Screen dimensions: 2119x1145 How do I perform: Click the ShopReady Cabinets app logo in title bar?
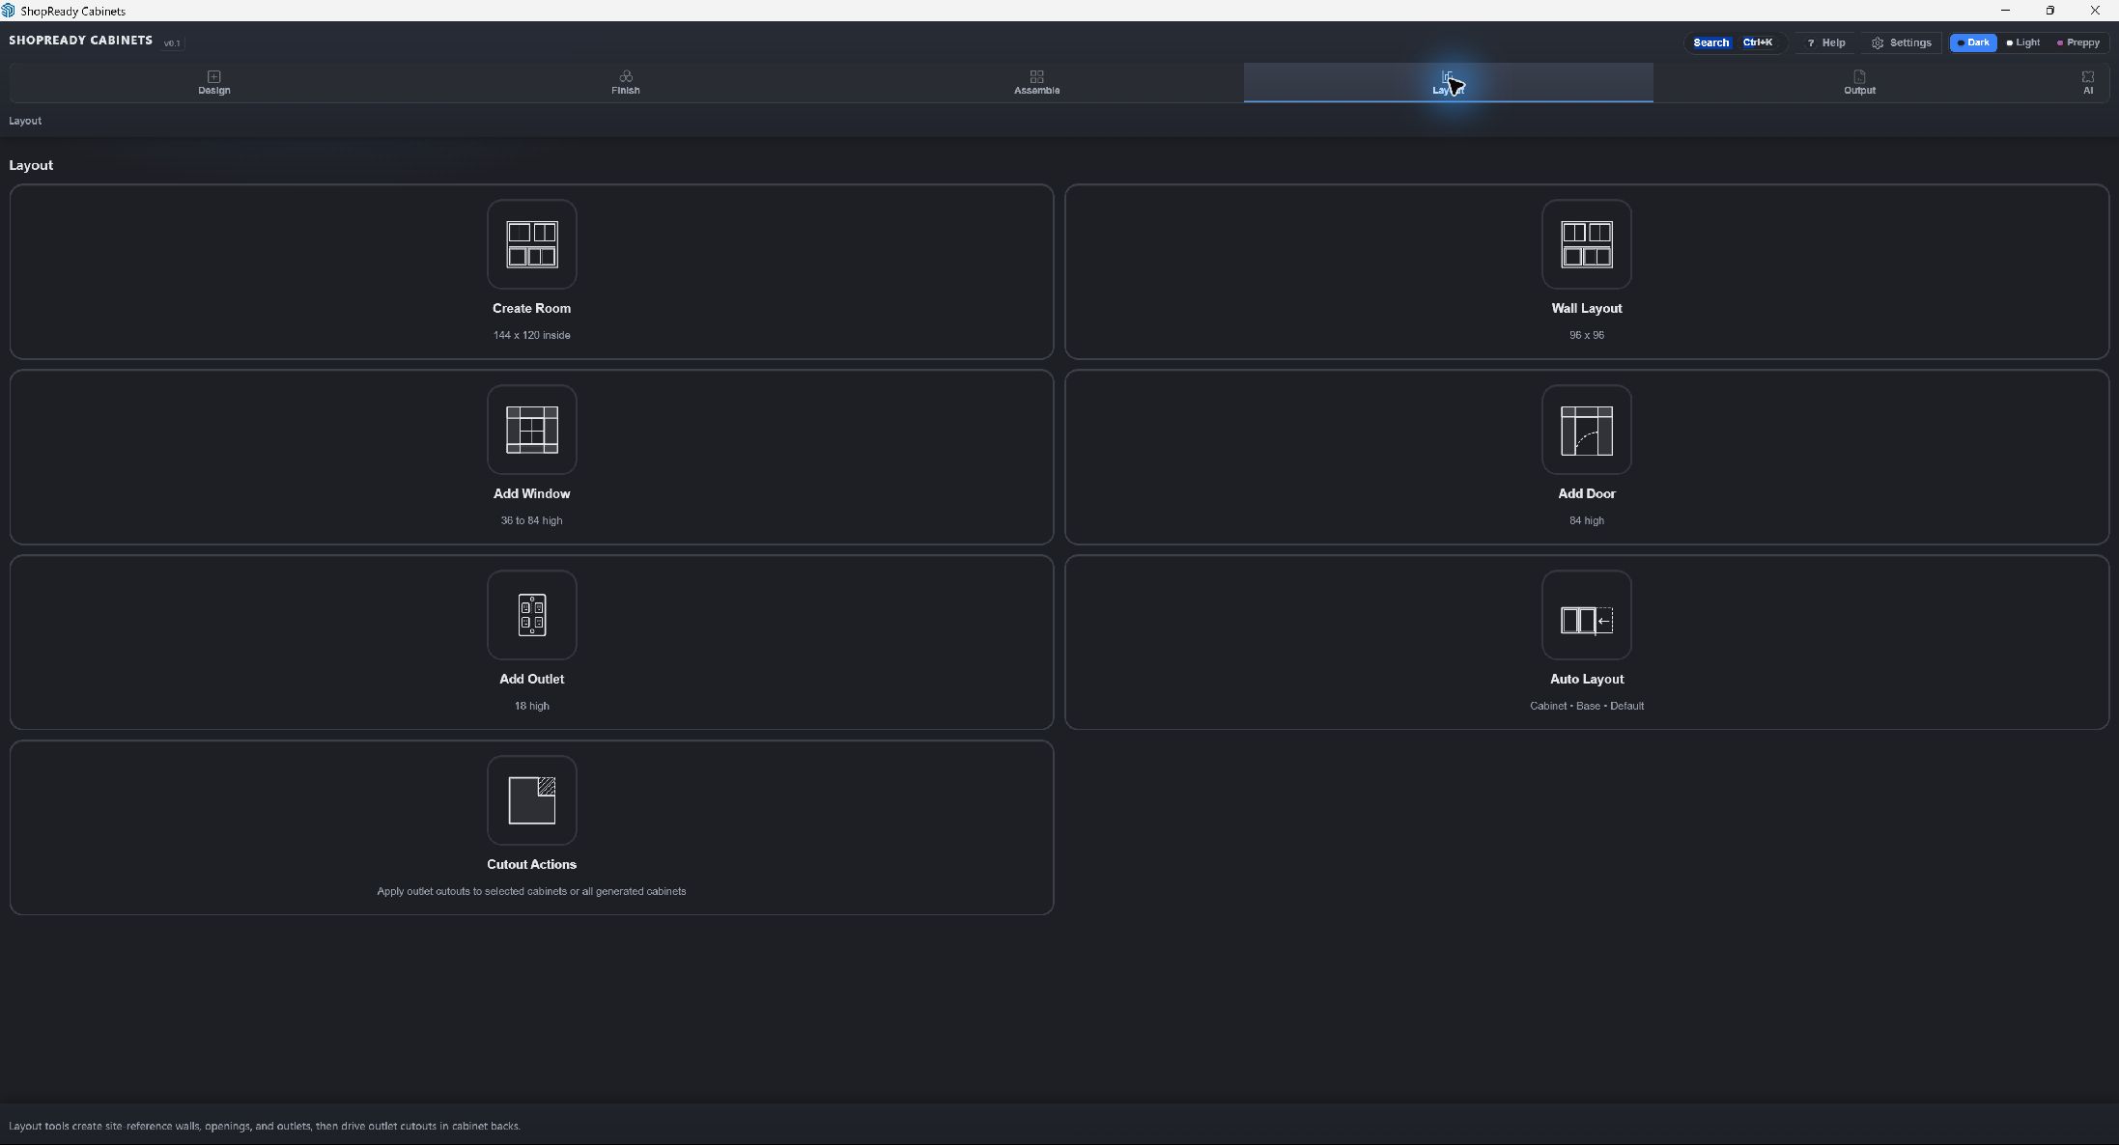pyautogui.click(x=9, y=11)
